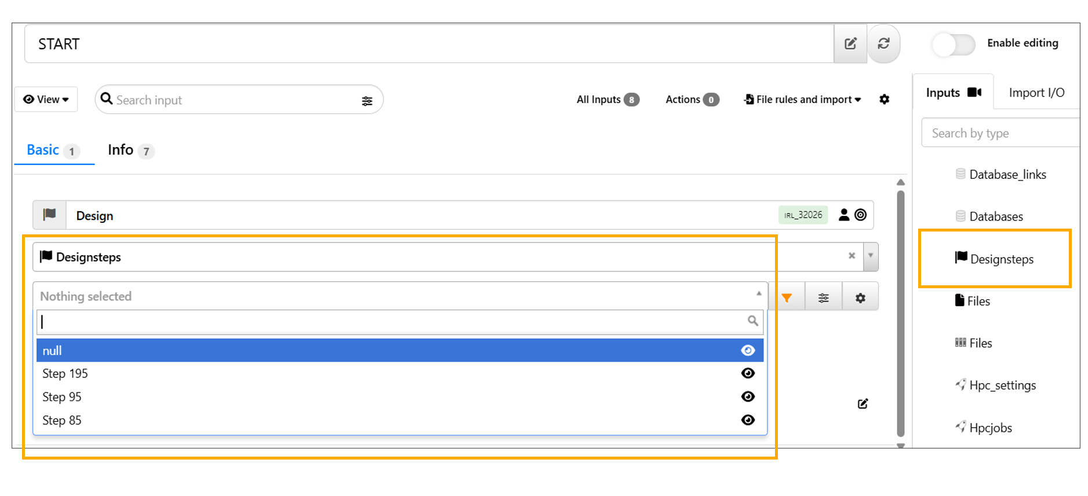Switch to the Import I/O tab

point(1036,93)
